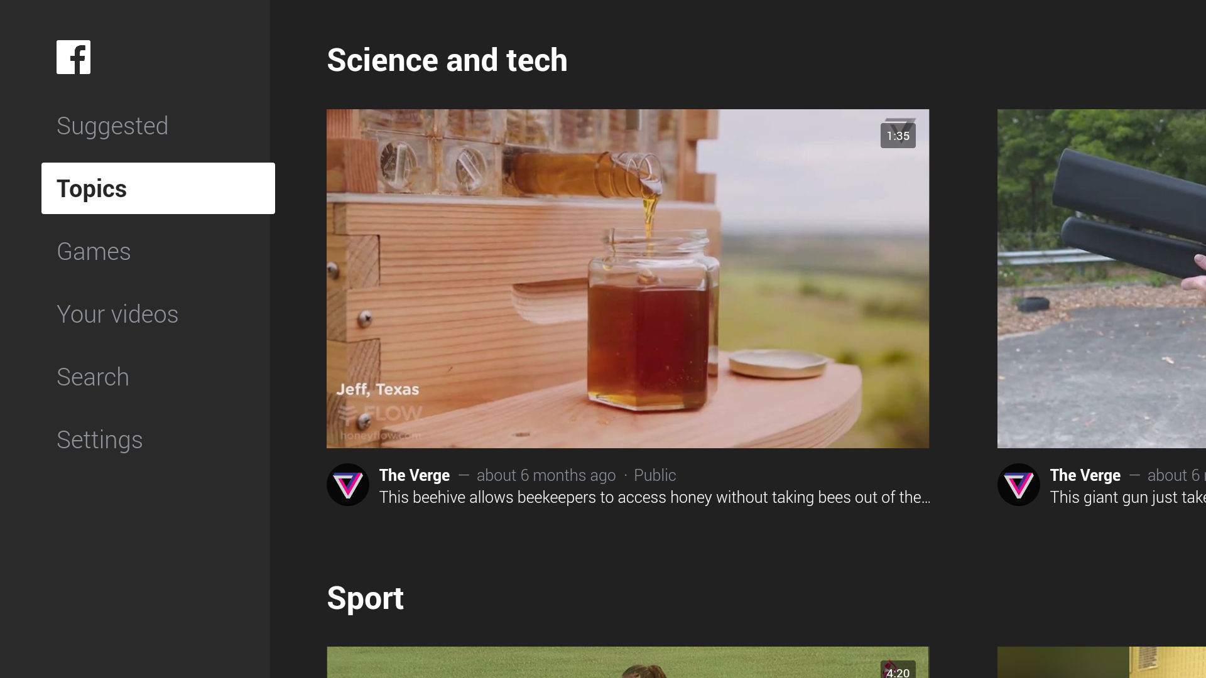Open Your videos in the sidebar
This screenshot has height=678, width=1206.
click(x=117, y=314)
